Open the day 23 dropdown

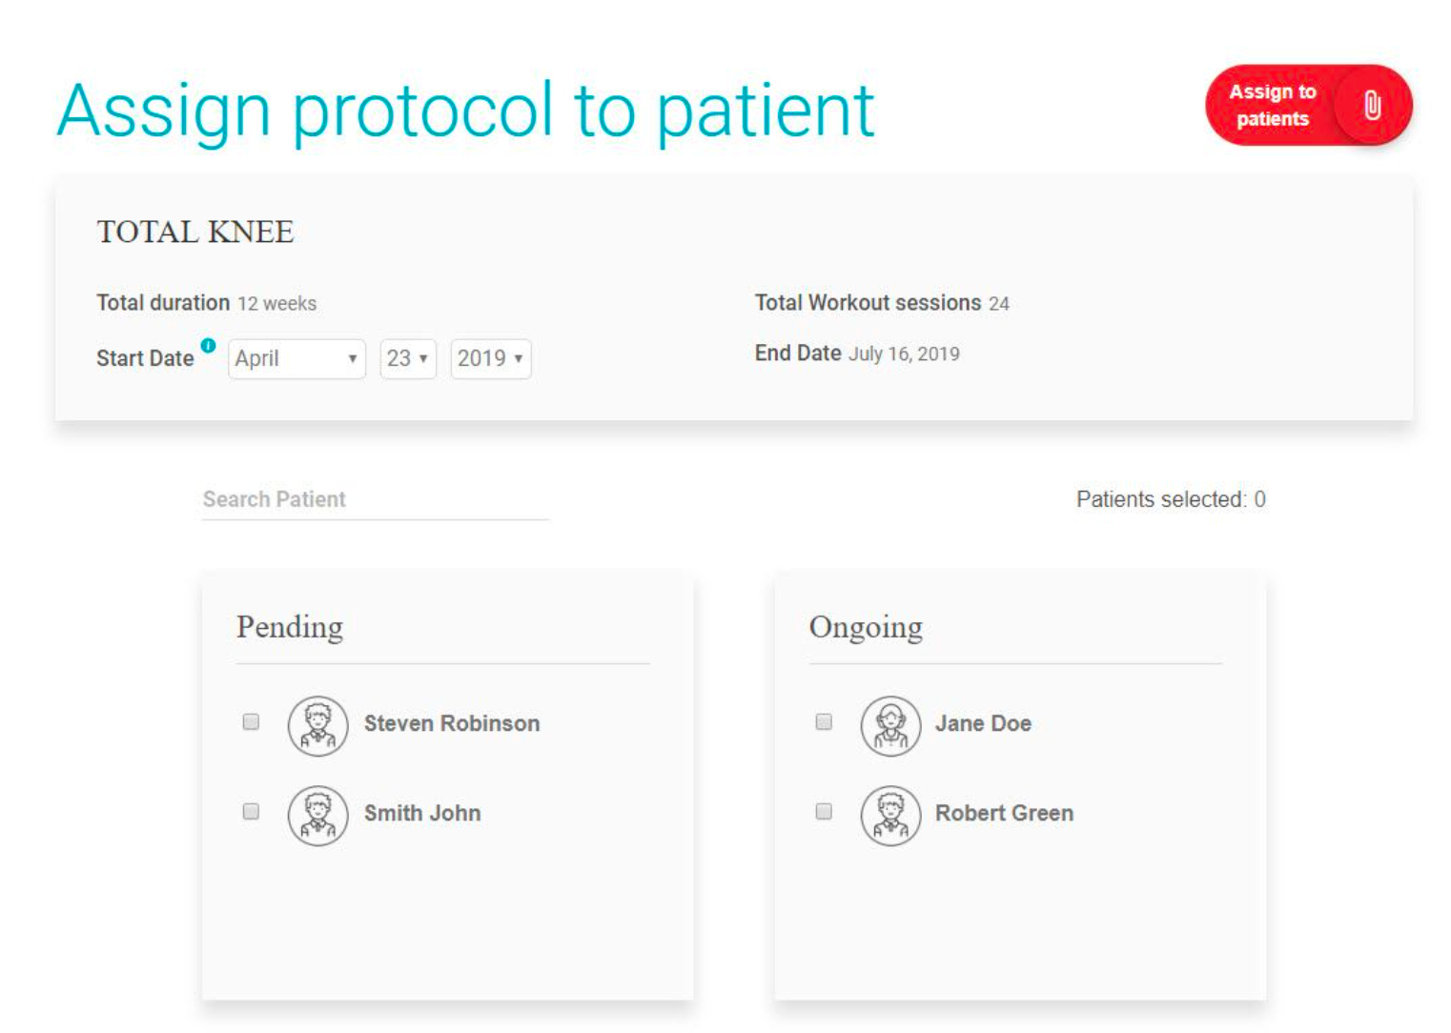[408, 358]
